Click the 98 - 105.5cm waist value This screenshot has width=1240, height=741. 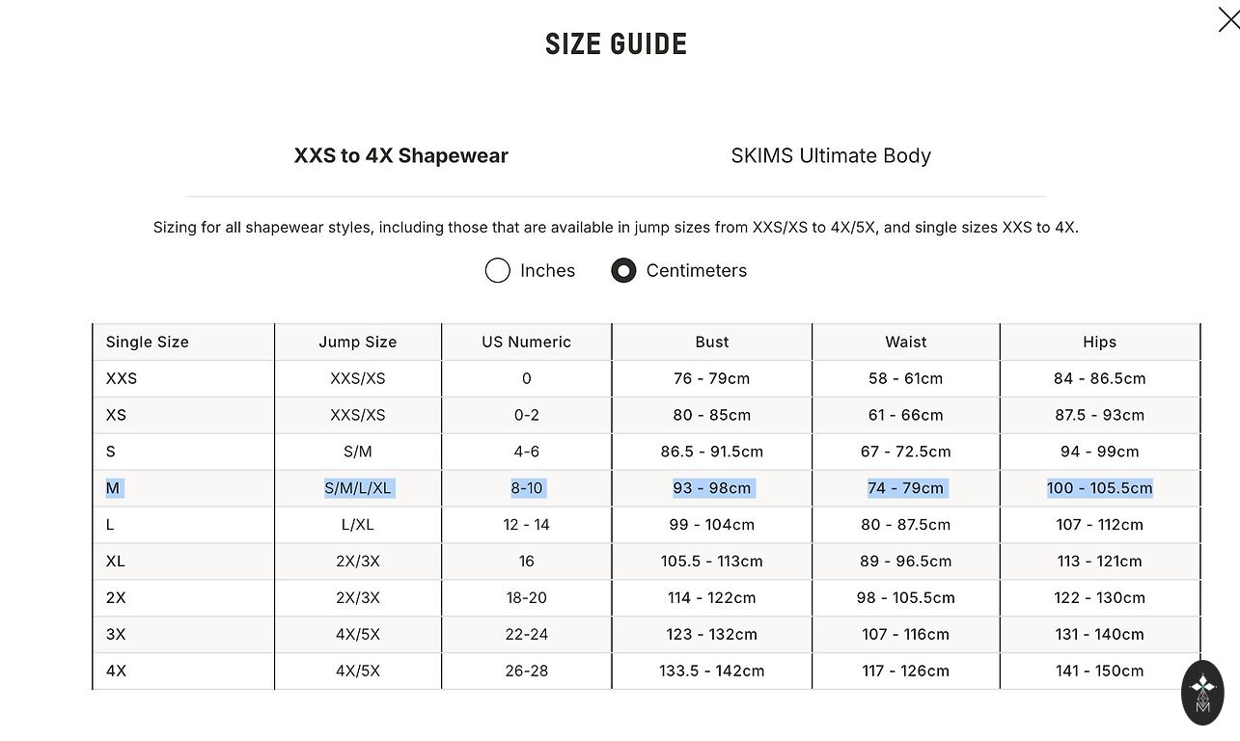(906, 598)
